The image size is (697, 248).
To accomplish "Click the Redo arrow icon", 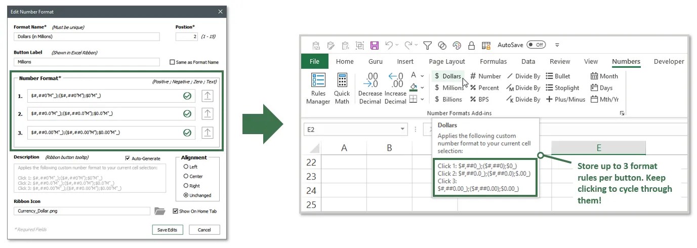I will [408, 45].
